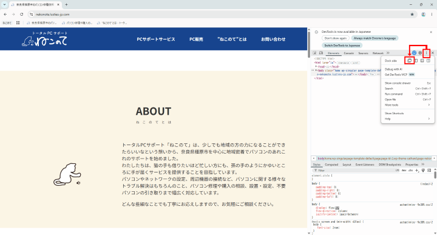Switch to the Sources tab
437x235 pixels.
[363, 53]
